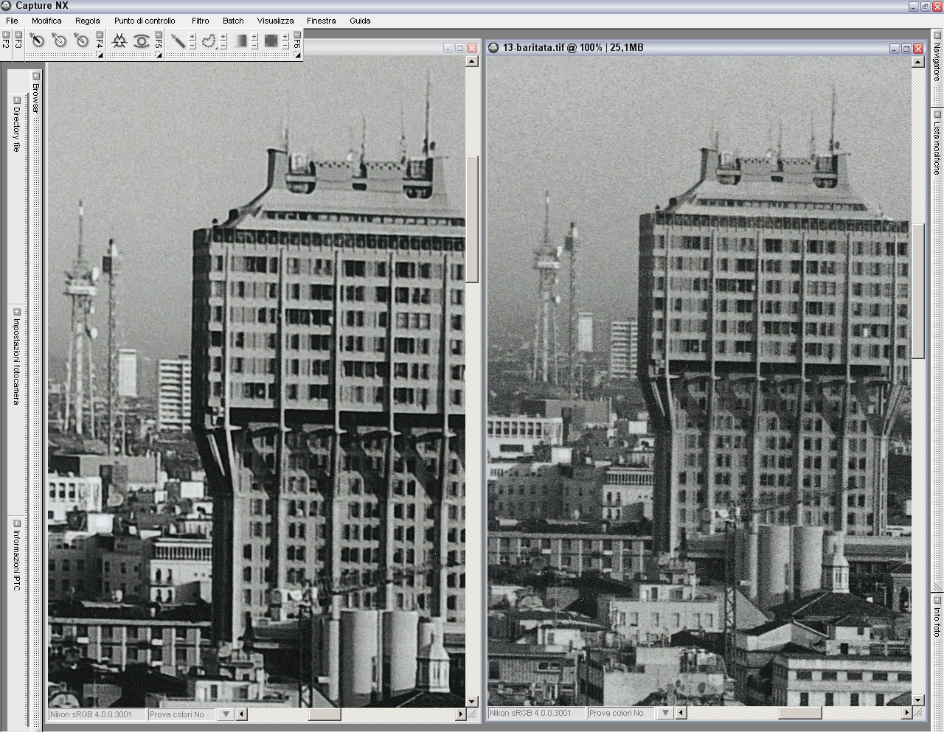Toggle the Gradient tool plus mode
Screen dimensions: 944x732
coord(254,36)
